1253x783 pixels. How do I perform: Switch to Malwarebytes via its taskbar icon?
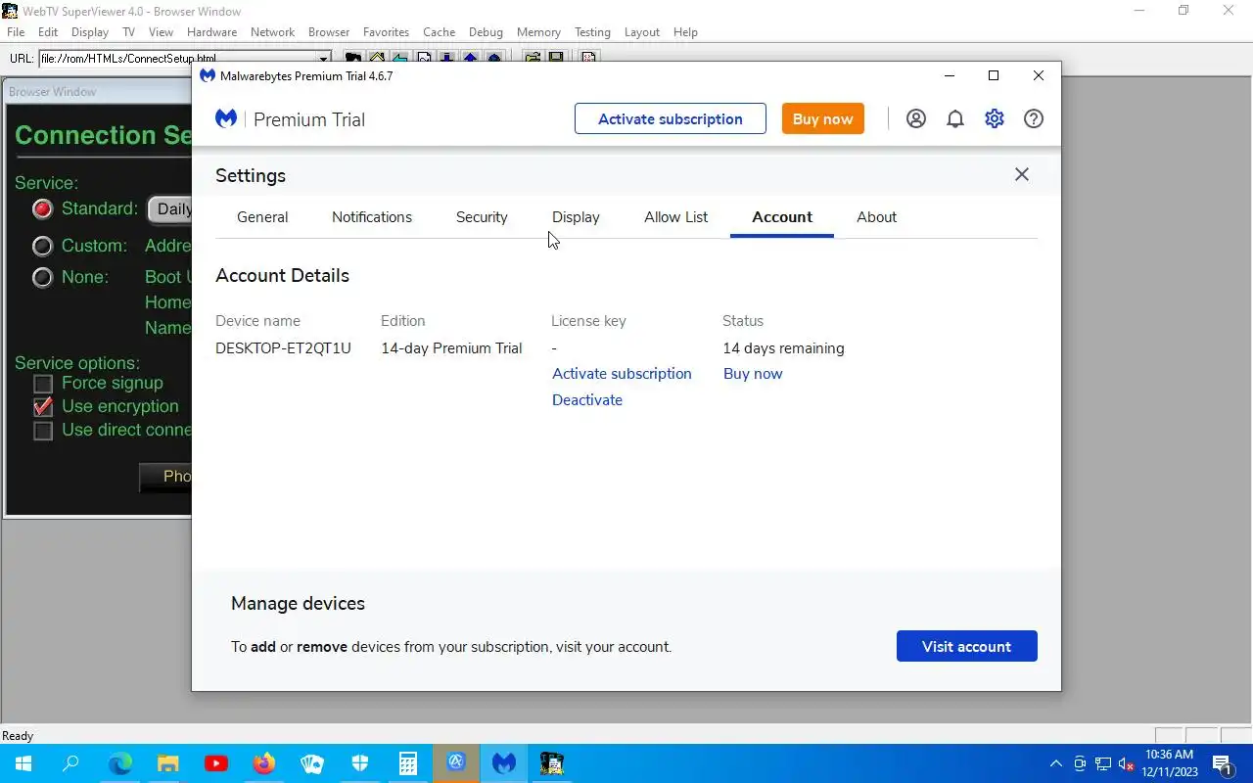[x=504, y=763]
